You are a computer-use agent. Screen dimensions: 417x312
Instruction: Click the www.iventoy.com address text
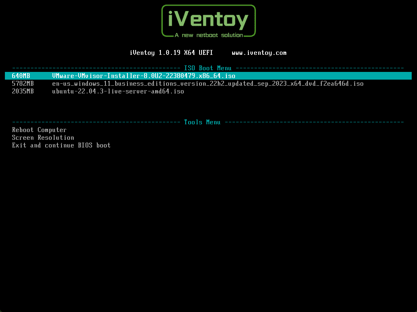click(x=259, y=53)
